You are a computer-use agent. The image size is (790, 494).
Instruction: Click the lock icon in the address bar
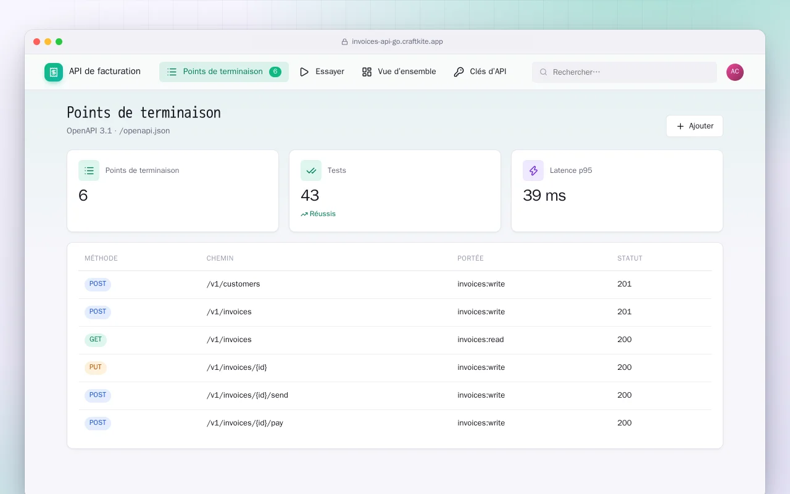point(345,42)
